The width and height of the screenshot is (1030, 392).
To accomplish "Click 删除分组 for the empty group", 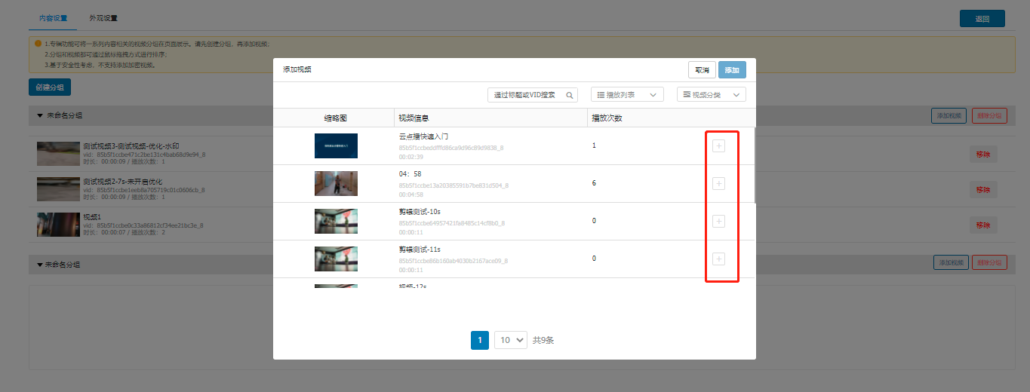I will click(989, 263).
